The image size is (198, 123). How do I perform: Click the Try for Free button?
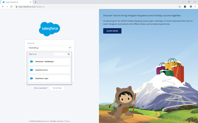[x=57, y=88]
